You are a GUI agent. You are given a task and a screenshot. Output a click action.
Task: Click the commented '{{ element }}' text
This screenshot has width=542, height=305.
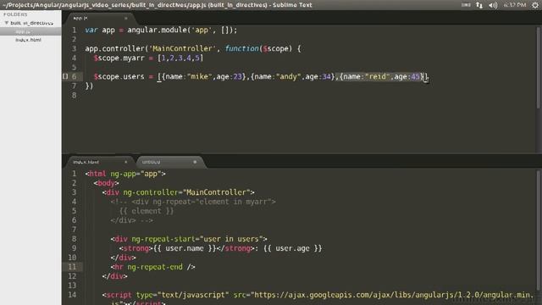coord(147,211)
